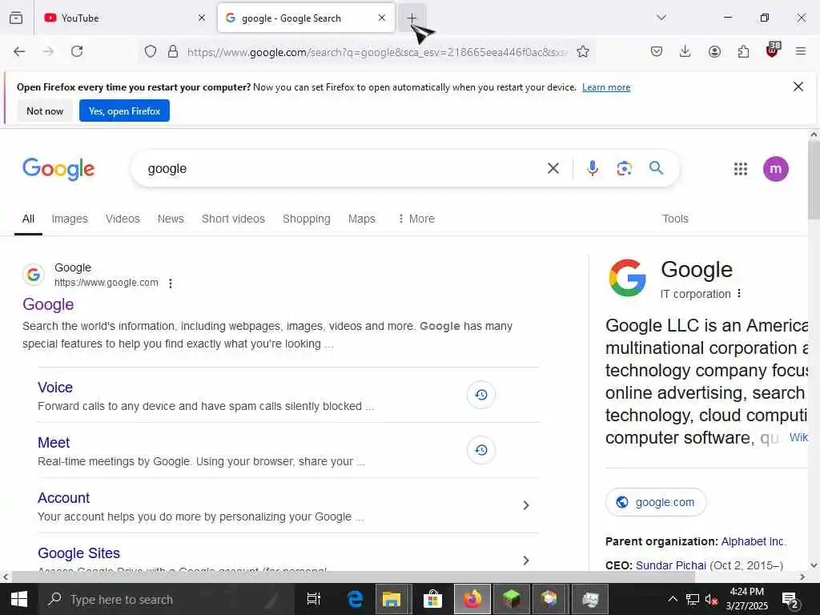Expand the Google Sites result chevron

526,560
